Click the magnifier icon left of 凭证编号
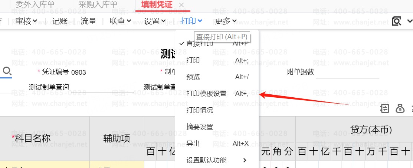Viewport: 413px width, 168px height. [x=7, y=71]
